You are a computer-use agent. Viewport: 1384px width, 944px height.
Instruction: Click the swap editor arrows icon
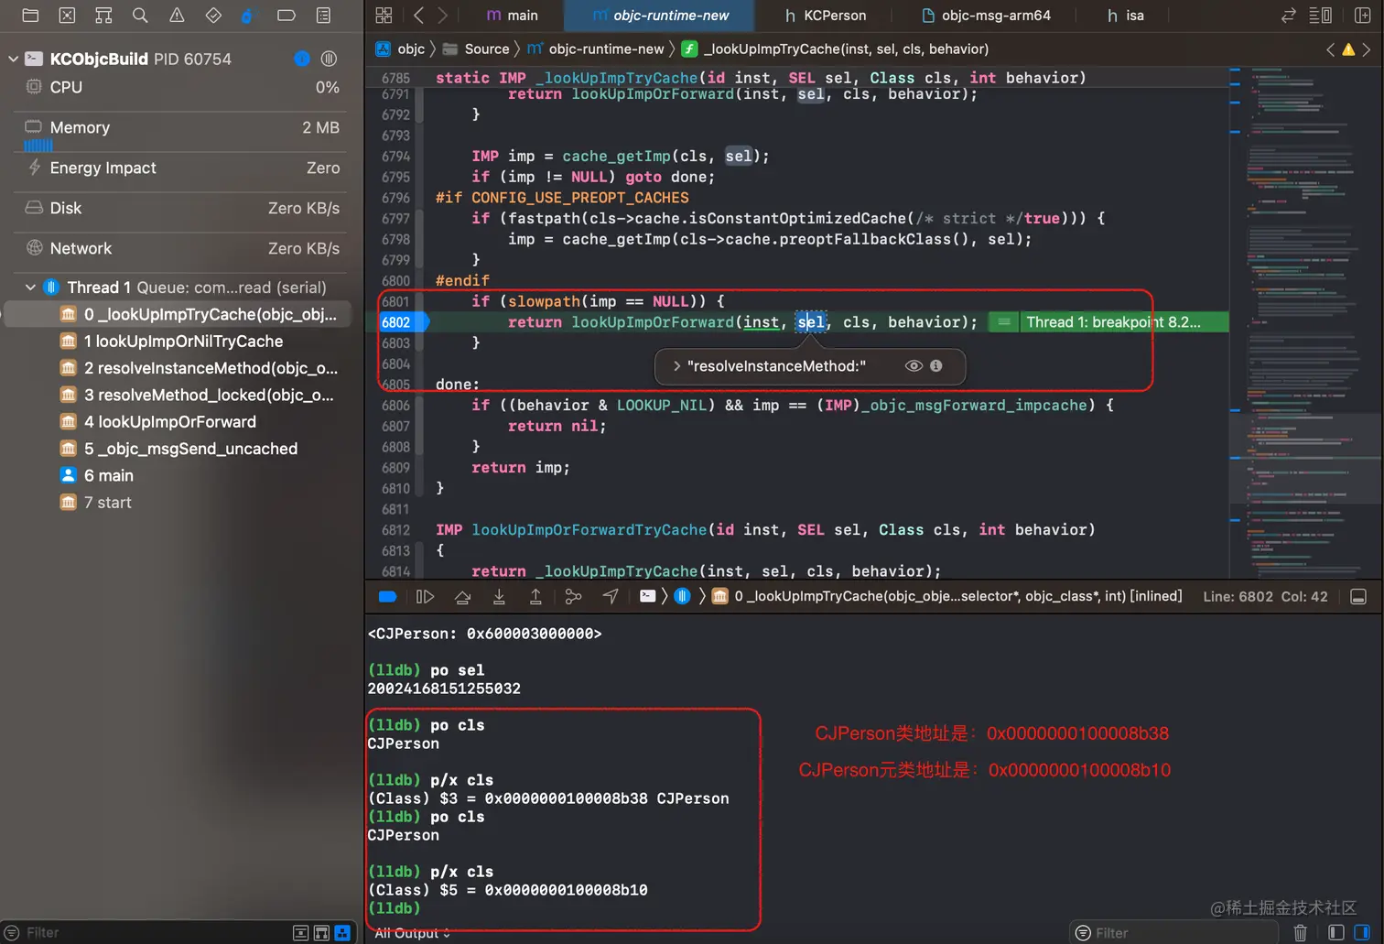[x=1288, y=15]
